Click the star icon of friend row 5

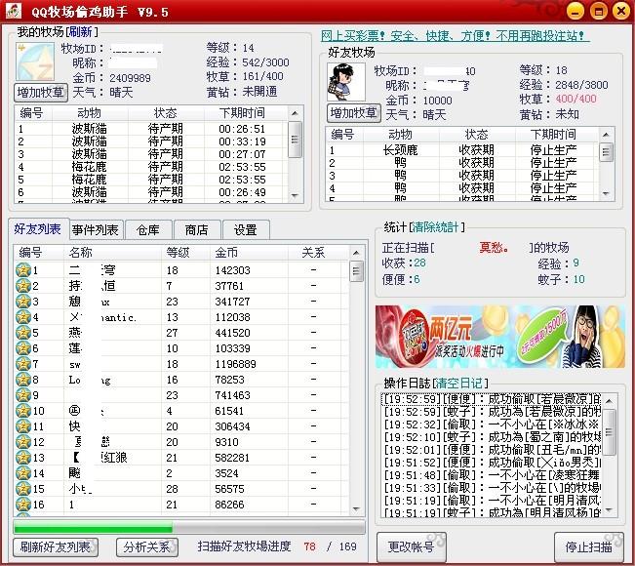(x=23, y=333)
